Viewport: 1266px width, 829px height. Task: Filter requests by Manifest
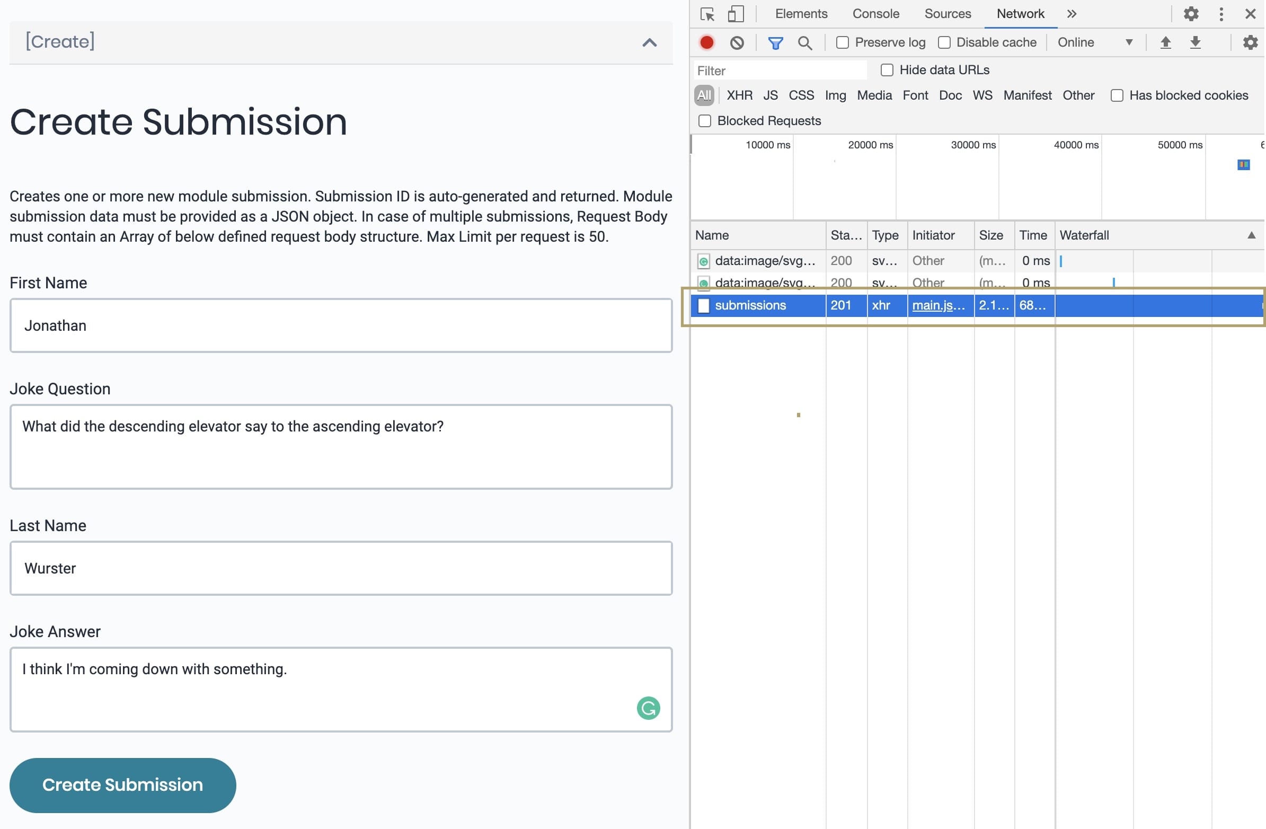(x=1027, y=95)
